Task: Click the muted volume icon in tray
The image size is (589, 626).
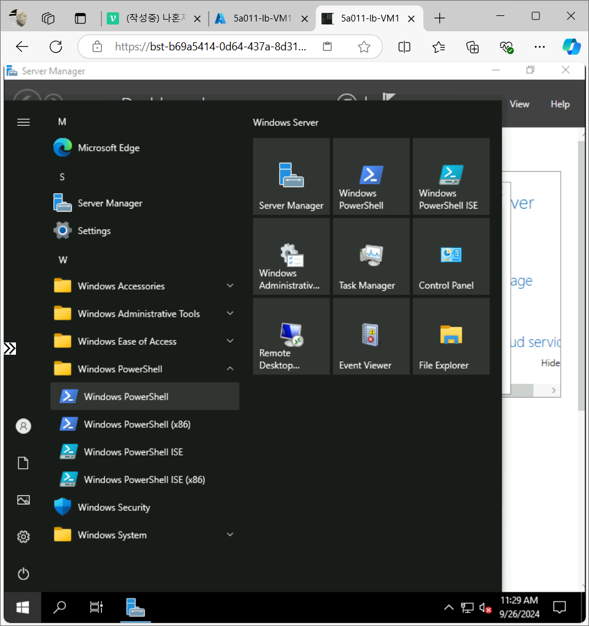Action: coord(485,608)
